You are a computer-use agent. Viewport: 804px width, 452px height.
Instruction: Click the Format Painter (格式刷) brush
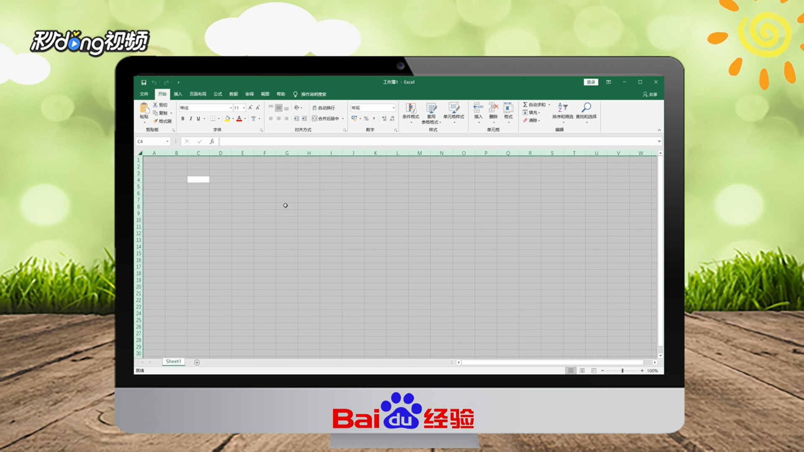pos(155,121)
